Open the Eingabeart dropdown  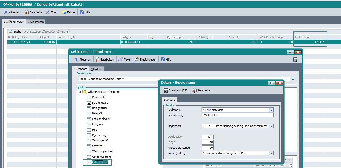(271, 126)
